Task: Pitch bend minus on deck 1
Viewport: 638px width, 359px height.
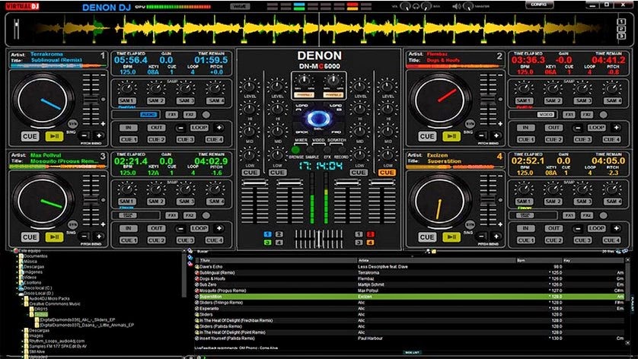Action: [x=85, y=135]
